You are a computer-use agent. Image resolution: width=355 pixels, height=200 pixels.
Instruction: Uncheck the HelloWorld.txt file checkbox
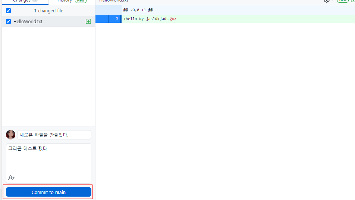pyautogui.click(x=8, y=22)
